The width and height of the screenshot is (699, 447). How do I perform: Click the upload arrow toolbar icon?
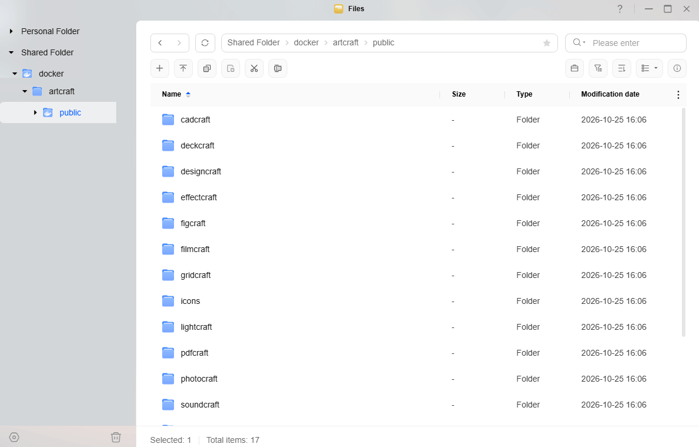point(183,68)
